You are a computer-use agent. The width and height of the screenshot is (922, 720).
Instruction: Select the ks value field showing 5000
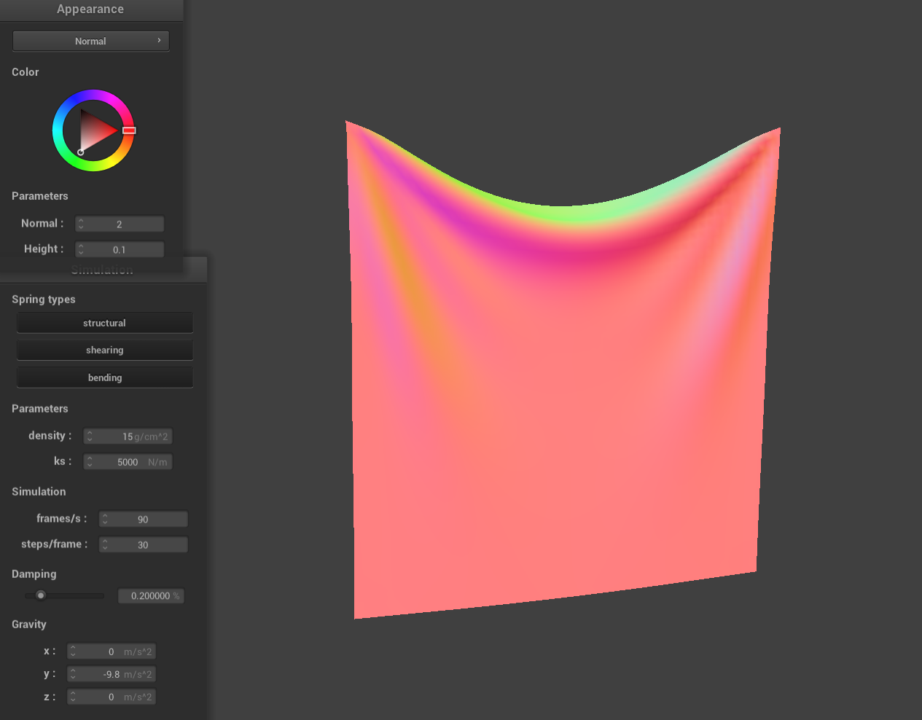128,462
